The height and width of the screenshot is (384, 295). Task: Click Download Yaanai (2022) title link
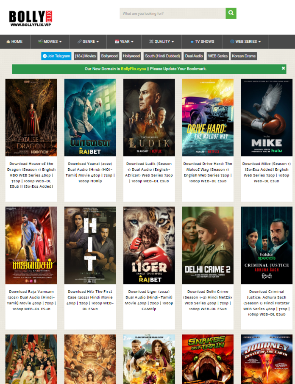click(90, 173)
